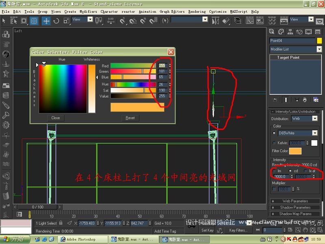
Task: Click the Mirror tool in toolbar
Action: [x=215, y=21]
